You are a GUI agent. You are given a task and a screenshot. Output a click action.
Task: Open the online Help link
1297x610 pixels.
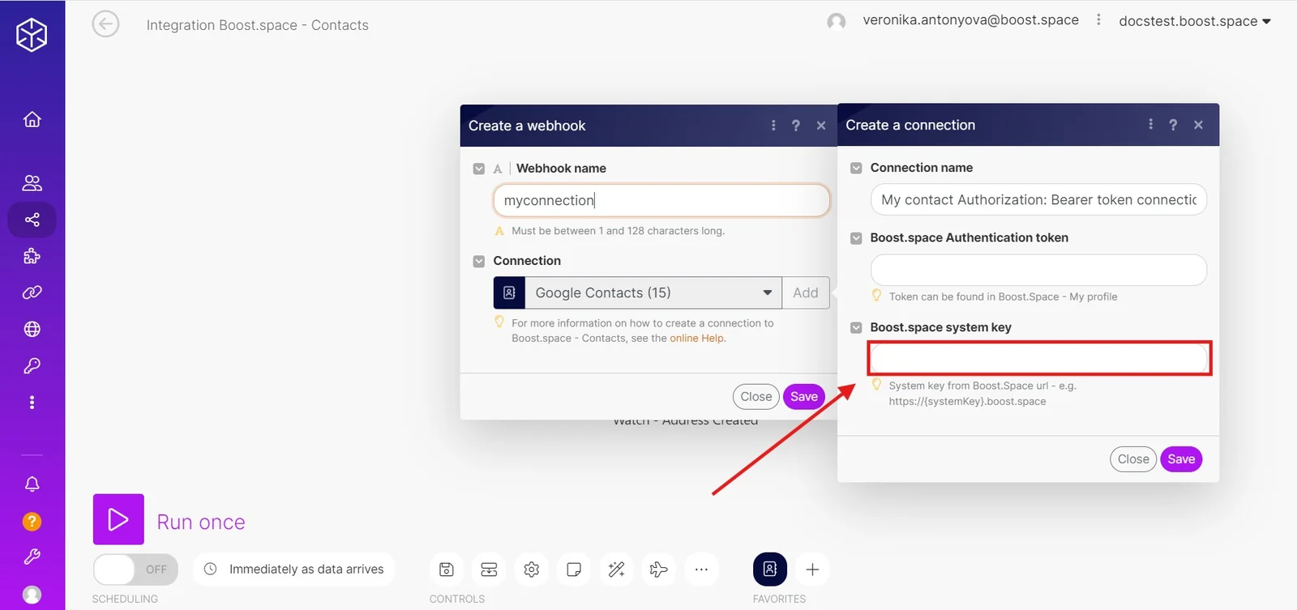tap(697, 339)
